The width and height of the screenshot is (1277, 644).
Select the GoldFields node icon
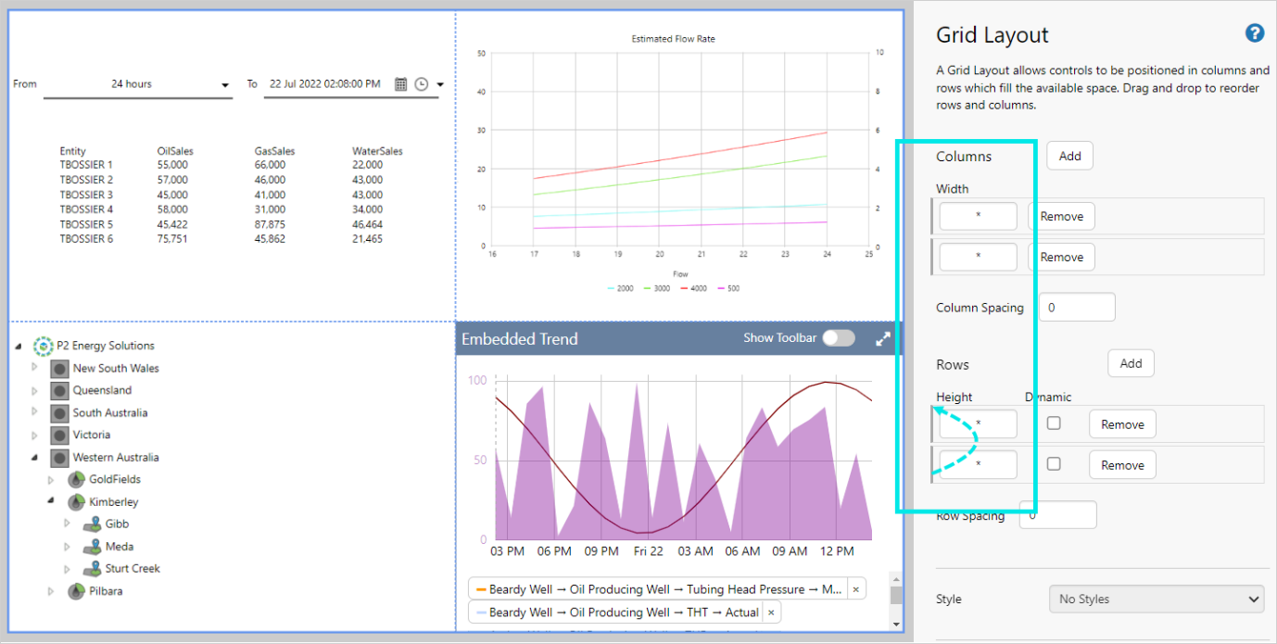(77, 479)
